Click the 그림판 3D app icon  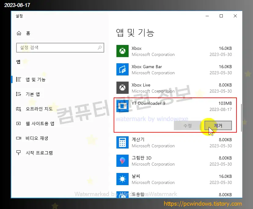(123, 161)
